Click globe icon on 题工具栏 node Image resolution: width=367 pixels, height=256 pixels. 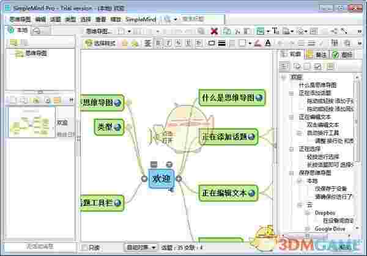pos(117,203)
